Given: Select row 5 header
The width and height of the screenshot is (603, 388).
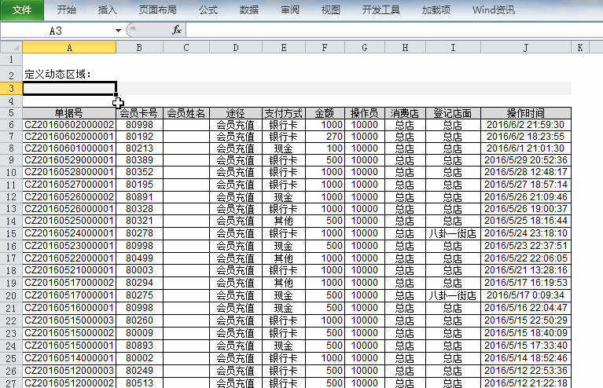Looking at the screenshot, I should click(x=11, y=113).
